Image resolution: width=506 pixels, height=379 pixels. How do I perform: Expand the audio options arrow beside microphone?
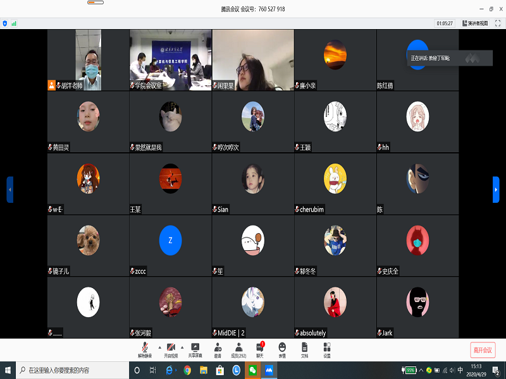(159, 347)
